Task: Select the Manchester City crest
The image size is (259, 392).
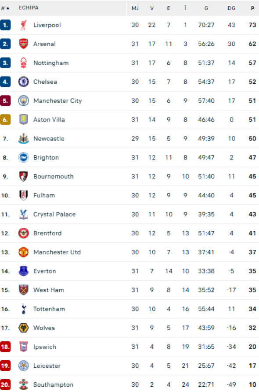Action: pyautogui.click(x=23, y=101)
